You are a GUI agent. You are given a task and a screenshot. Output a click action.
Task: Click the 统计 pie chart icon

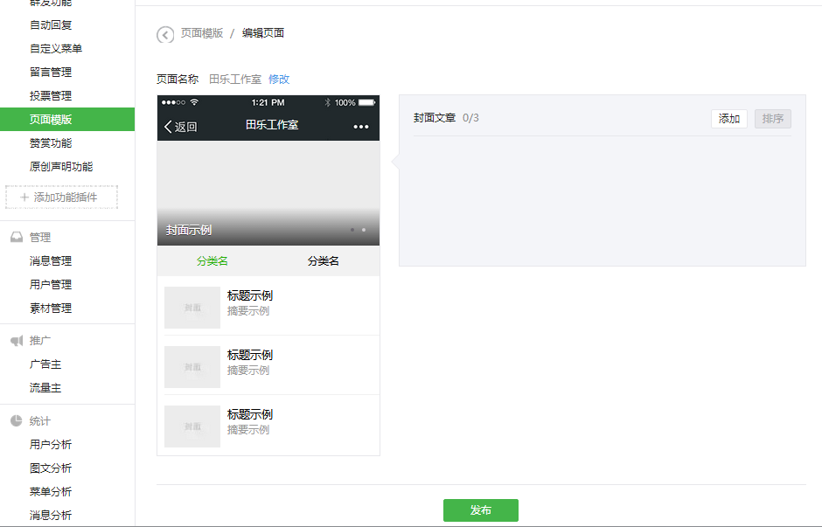[x=17, y=420]
